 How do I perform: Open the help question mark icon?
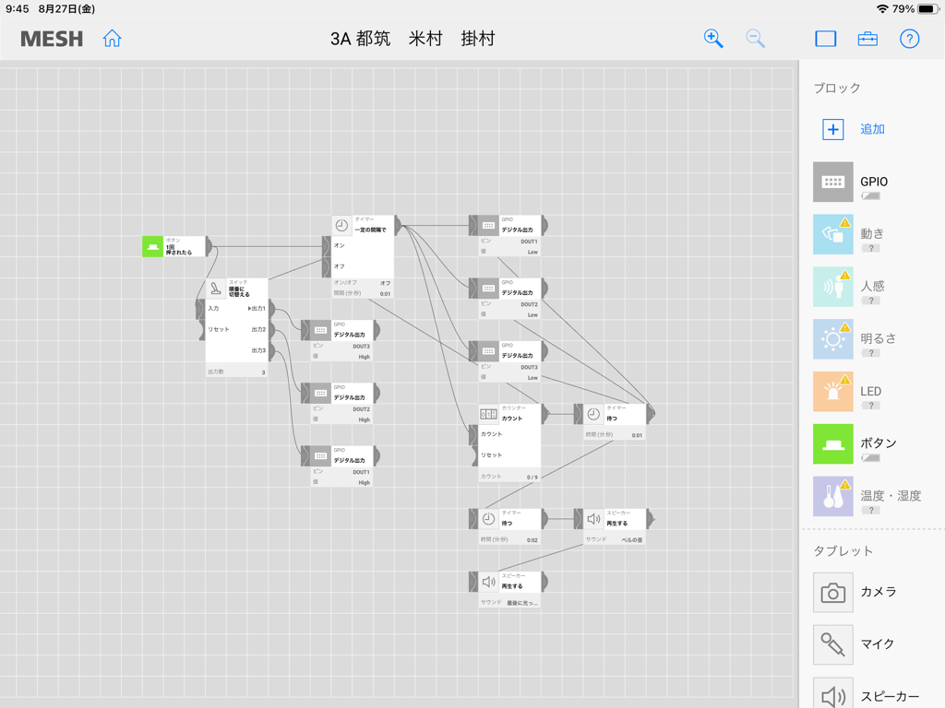coord(909,39)
